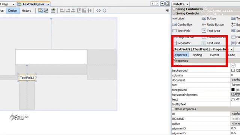Click the maximize editor window icon
The image size is (240, 135).
[x=168, y=4]
